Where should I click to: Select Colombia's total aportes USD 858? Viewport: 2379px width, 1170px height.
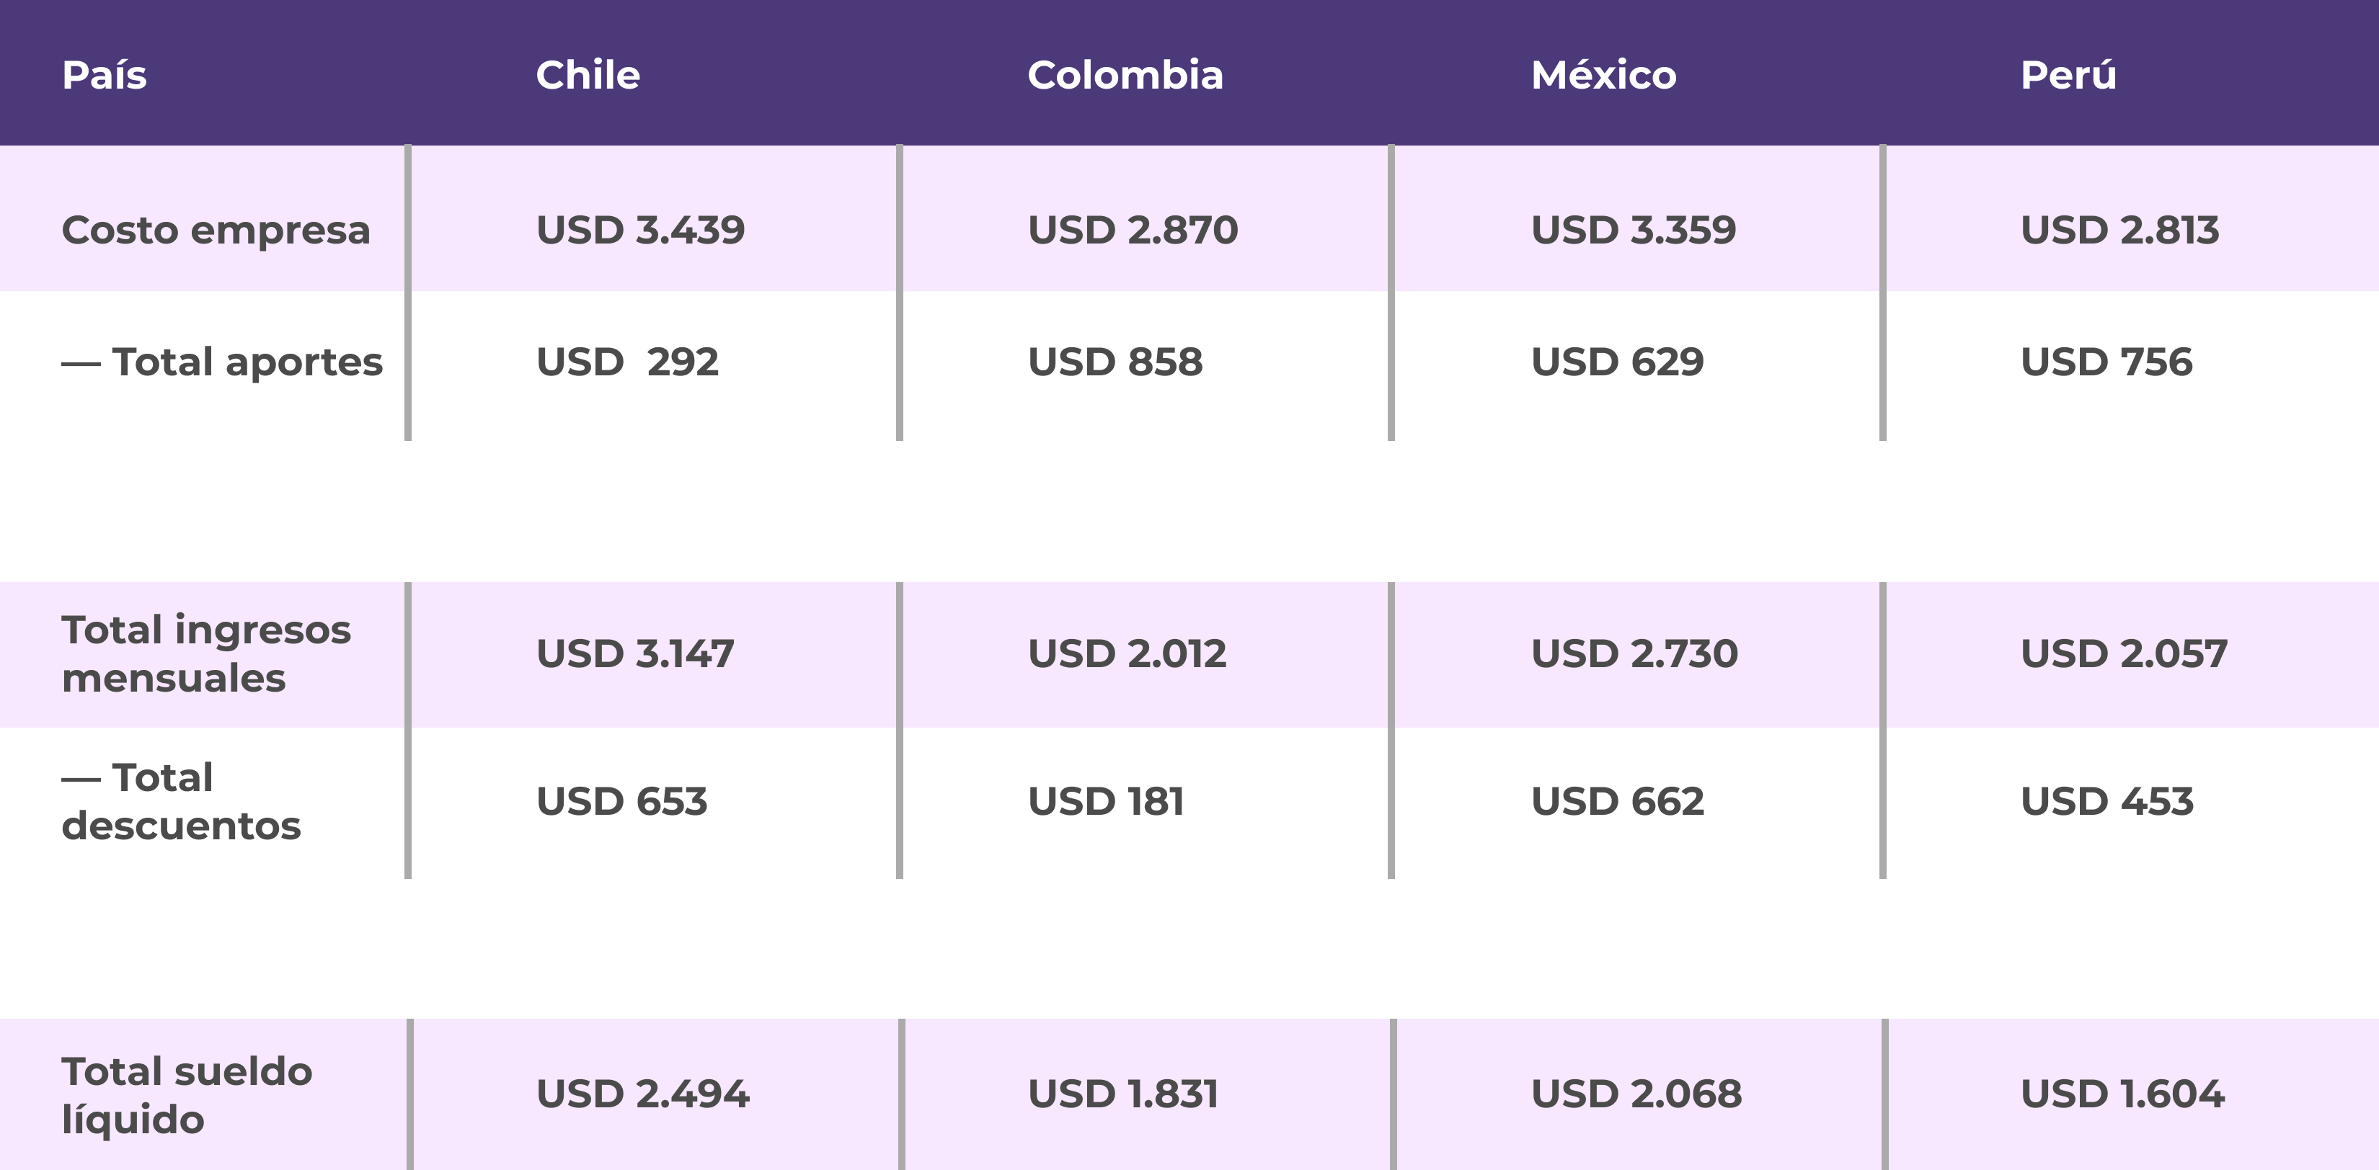point(1115,362)
